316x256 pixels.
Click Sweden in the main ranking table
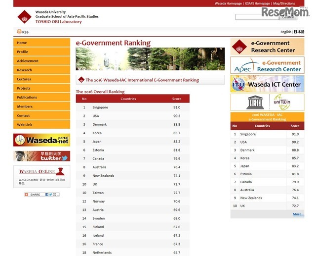(x=99, y=218)
